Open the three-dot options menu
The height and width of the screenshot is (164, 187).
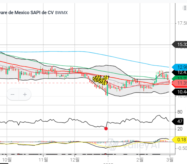(184, 8)
